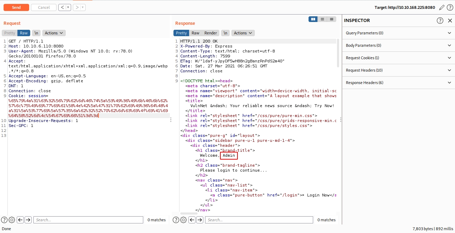Screen dimensions: 455x233
Task: Open the help icon beside the request search
Action: [4, 220]
